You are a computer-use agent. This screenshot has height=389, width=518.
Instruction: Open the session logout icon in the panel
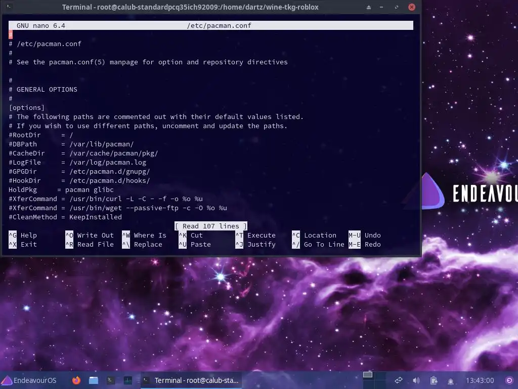coord(510,380)
